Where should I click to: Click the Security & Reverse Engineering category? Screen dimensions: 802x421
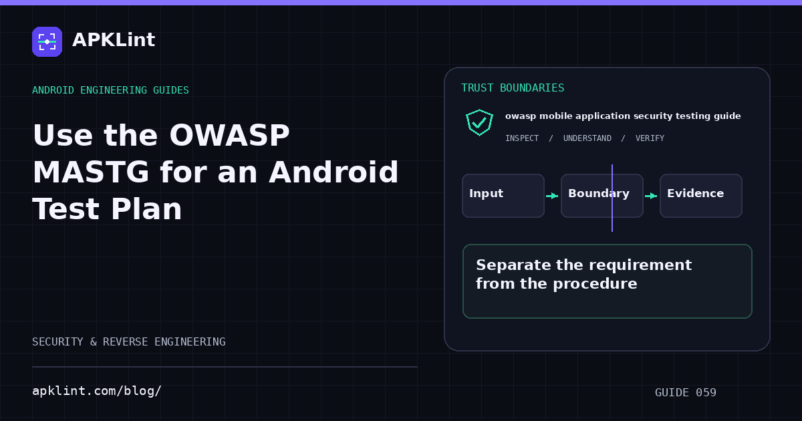pos(129,342)
